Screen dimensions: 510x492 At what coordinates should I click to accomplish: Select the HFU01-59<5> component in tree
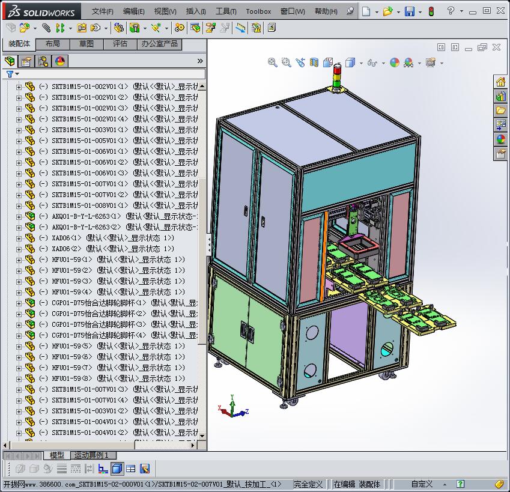pyautogui.click(x=72, y=346)
